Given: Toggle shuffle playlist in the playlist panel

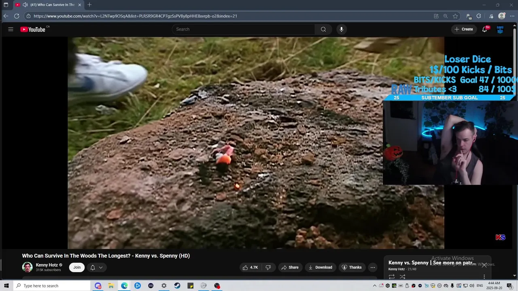Looking at the screenshot, I should pyautogui.click(x=402, y=277).
